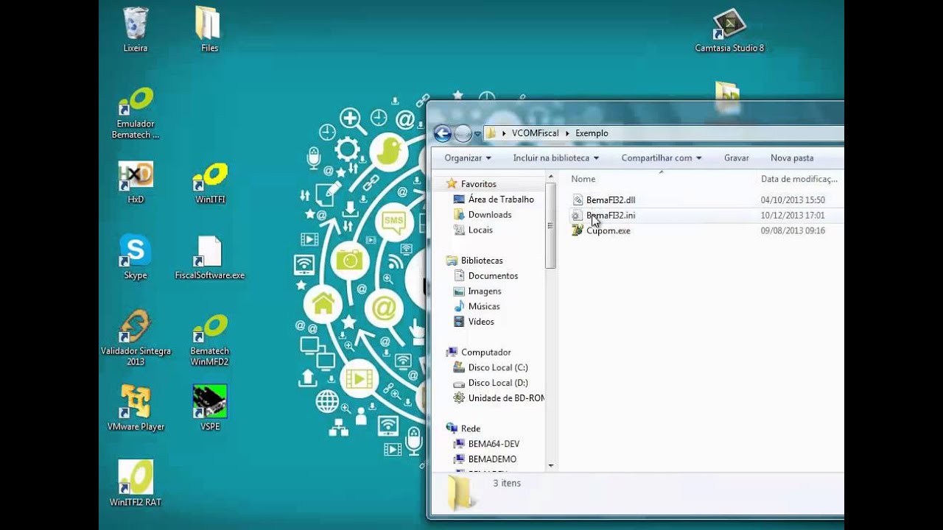Select Disco Local (C:) drive
The image size is (943, 530).
point(498,367)
